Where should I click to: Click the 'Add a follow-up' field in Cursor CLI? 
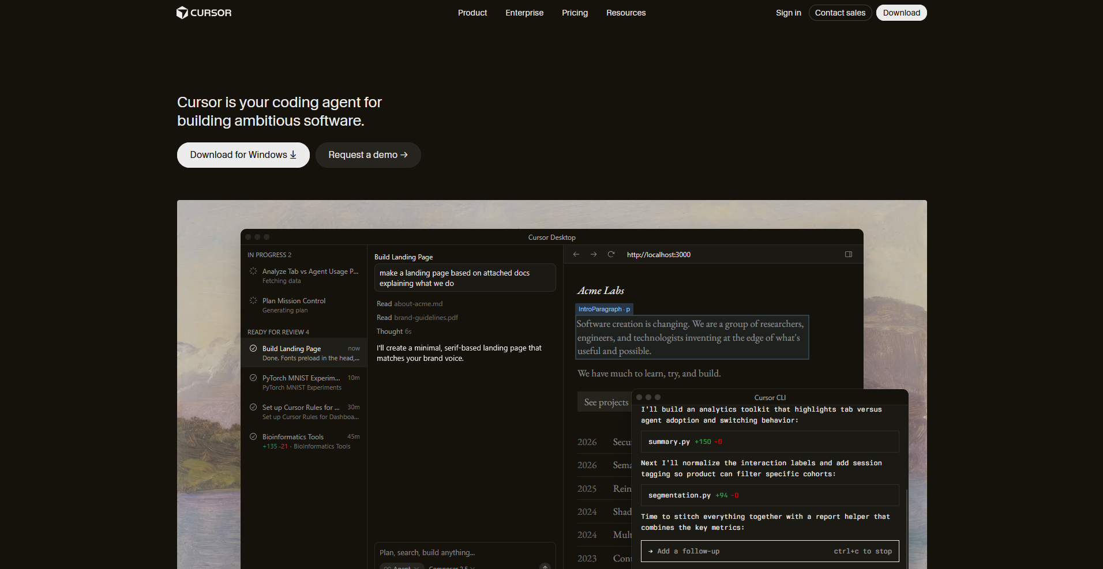coord(770,551)
